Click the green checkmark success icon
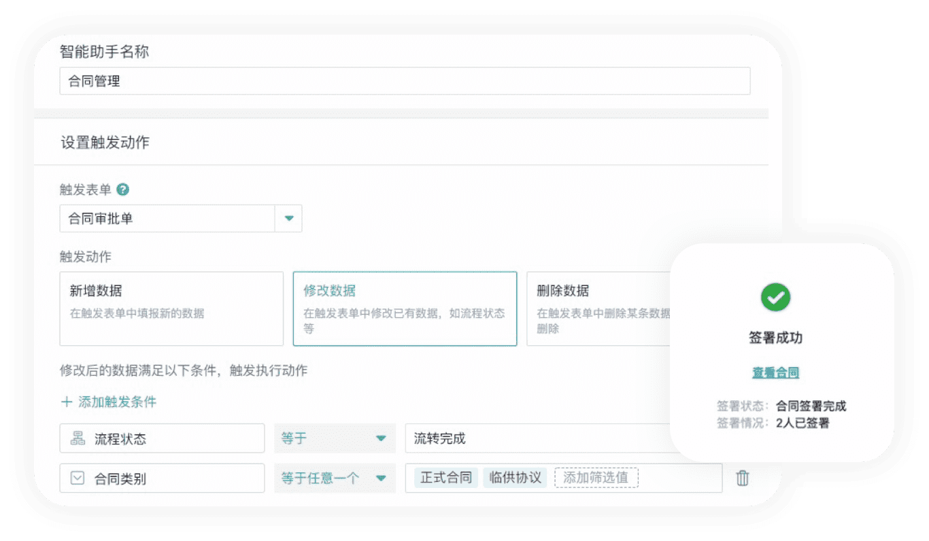Image resolution: width=929 pixels, height=541 pixels. pyautogui.click(x=775, y=297)
